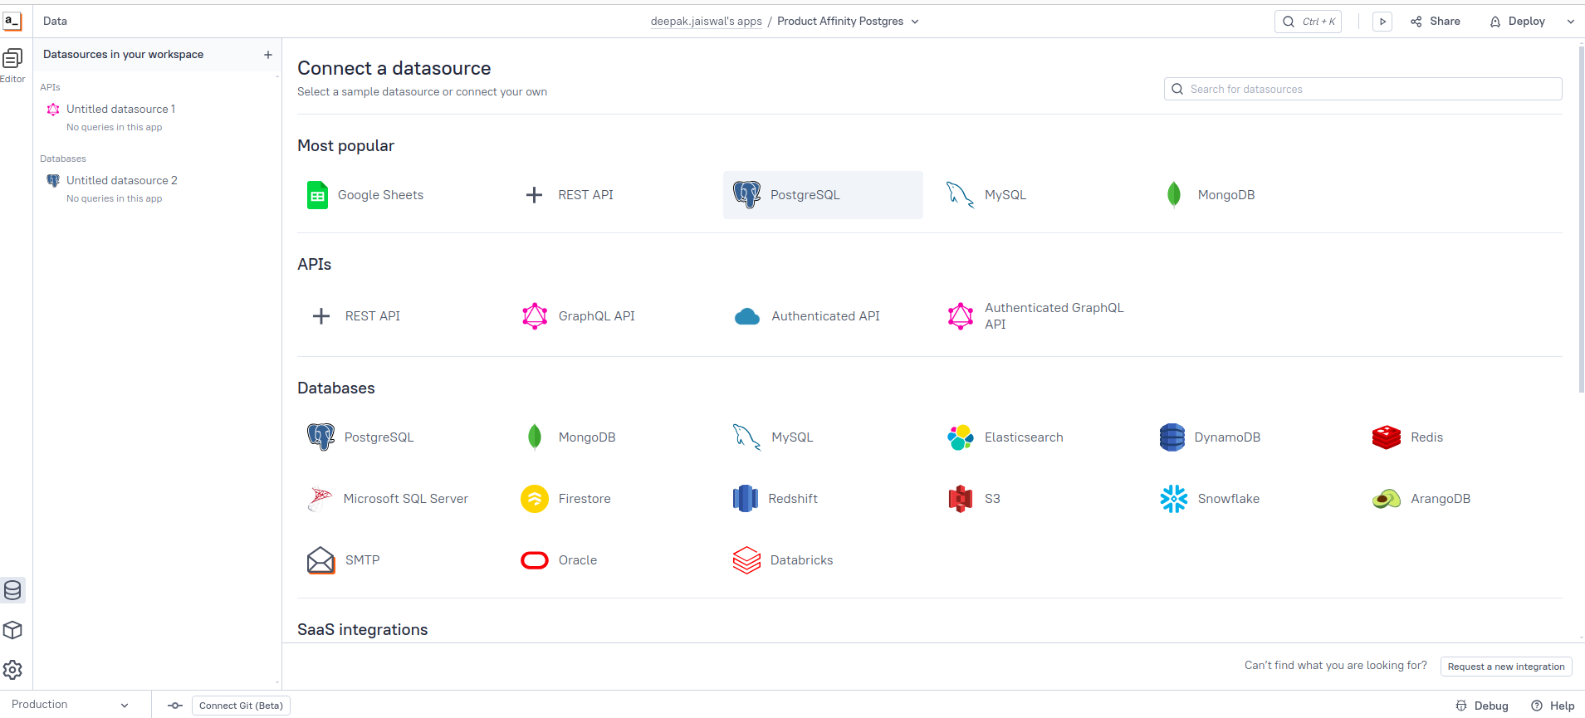
Task: Open the Appsmith logo home icon
Action: click(x=12, y=21)
